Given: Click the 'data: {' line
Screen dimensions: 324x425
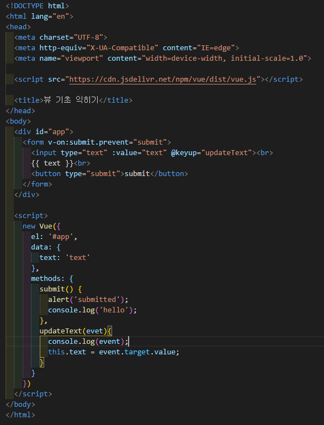Looking at the screenshot, I should coord(46,247).
